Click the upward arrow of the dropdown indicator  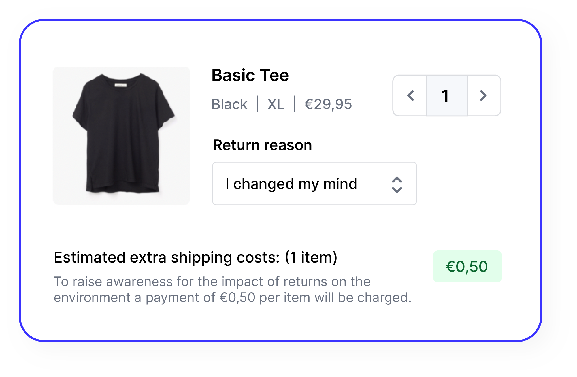point(397,179)
